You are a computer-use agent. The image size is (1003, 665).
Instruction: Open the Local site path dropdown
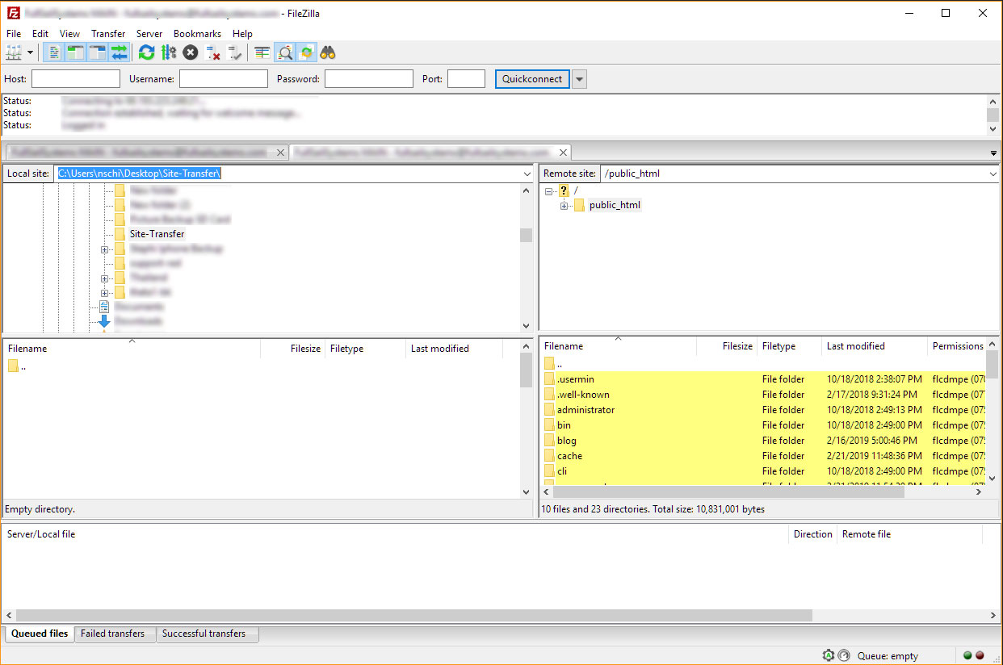pos(527,174)
